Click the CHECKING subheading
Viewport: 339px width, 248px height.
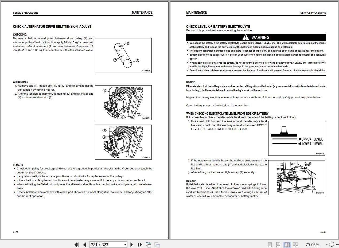[20, 35]
